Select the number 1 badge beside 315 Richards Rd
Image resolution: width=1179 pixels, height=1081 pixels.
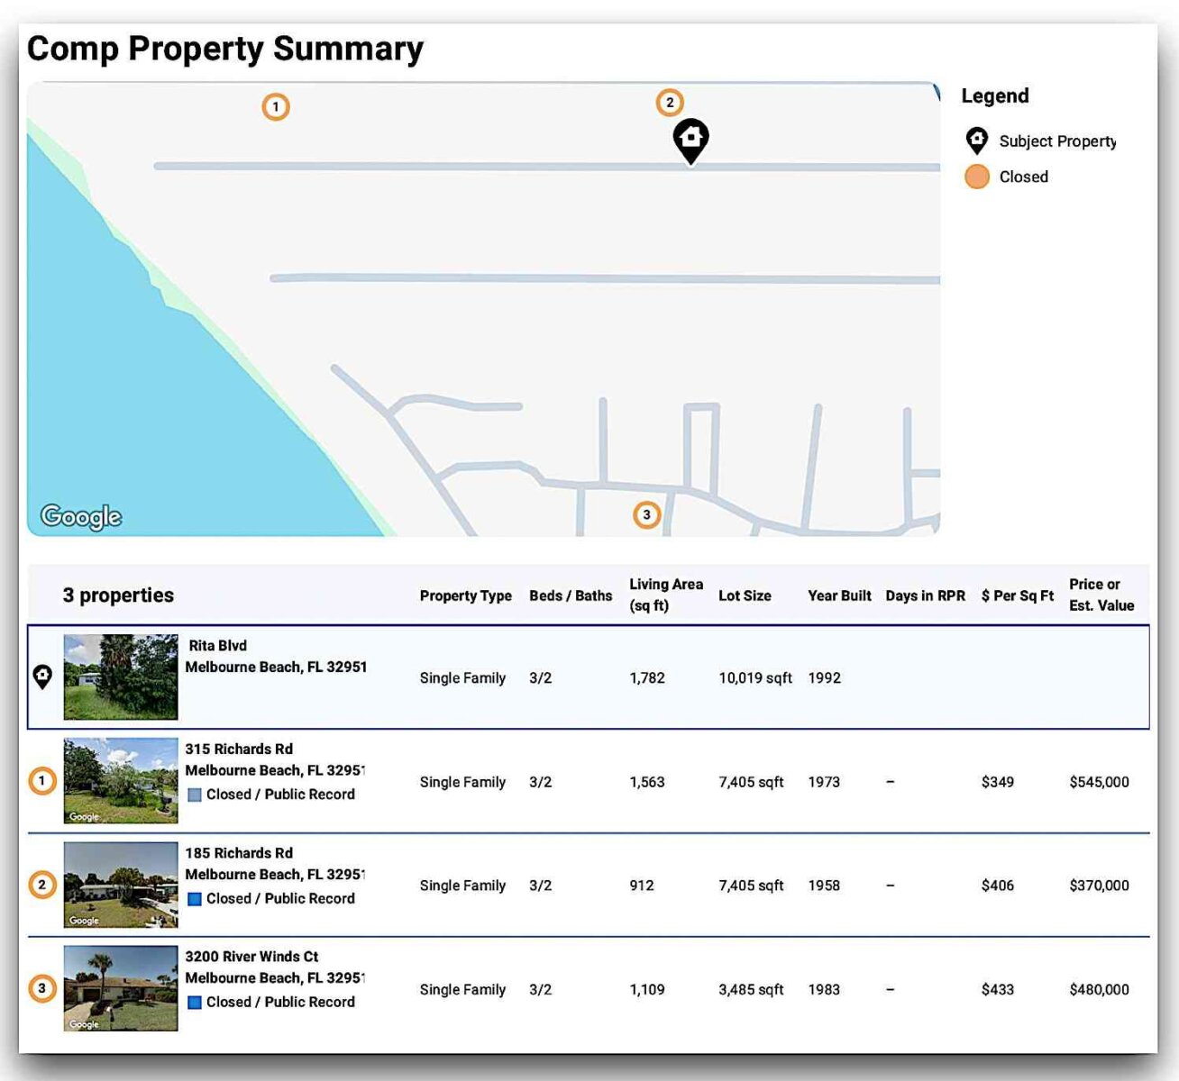42,781
